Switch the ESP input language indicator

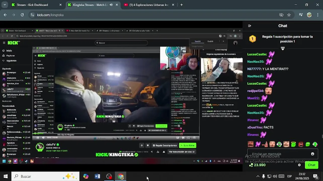(290, 176)
